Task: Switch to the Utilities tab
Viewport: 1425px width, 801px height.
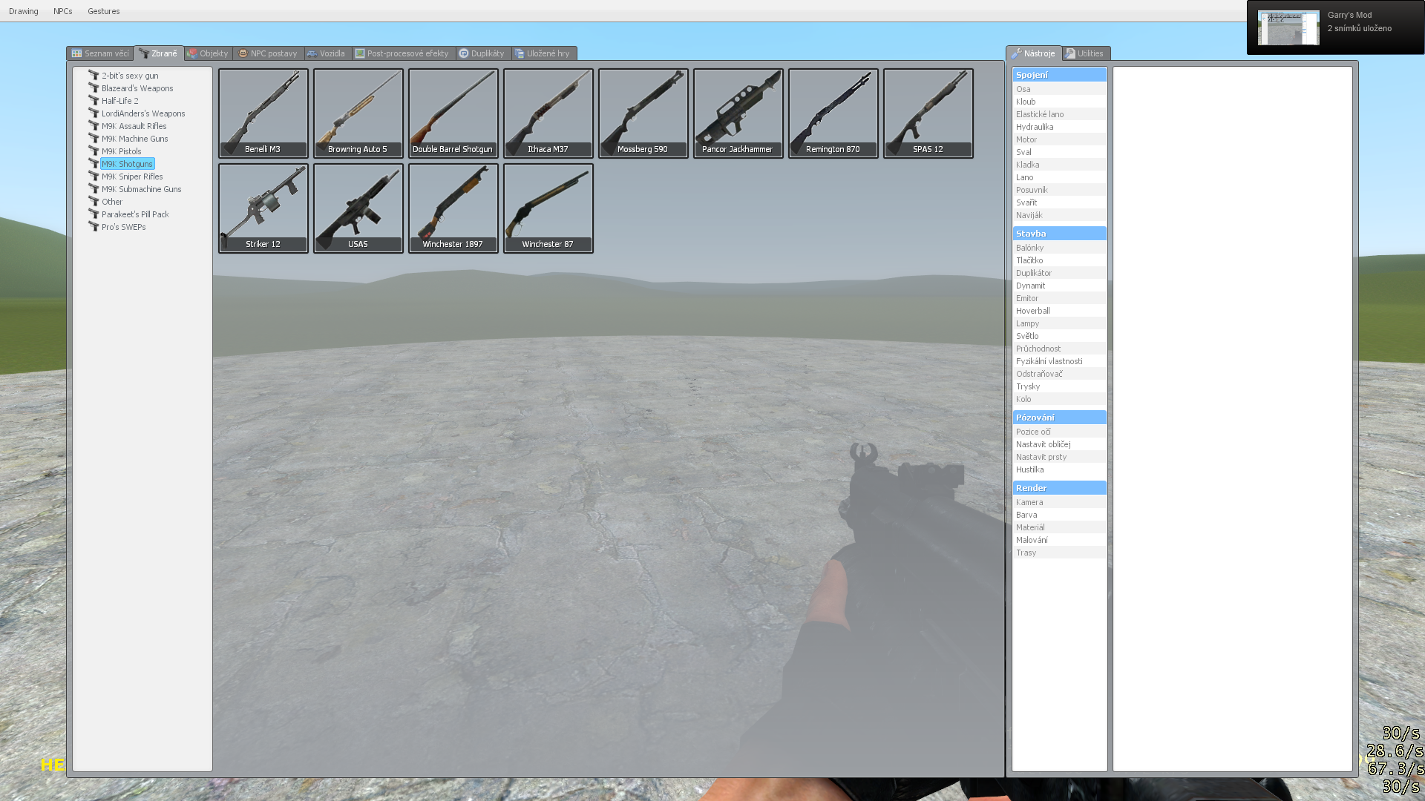Action: click(x=1086, y=53)
